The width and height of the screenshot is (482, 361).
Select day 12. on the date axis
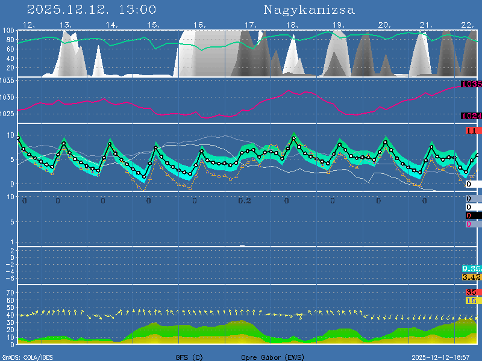click(28, 25)
